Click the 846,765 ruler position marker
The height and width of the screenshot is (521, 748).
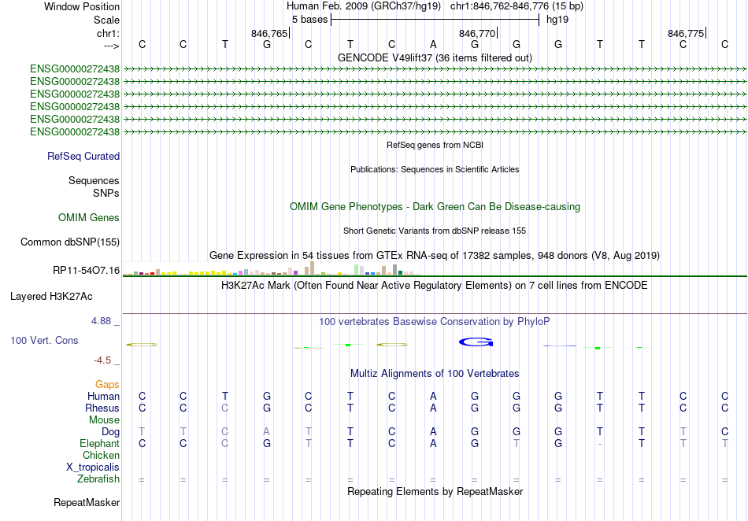pyautogui.click(x=270, y=33)
